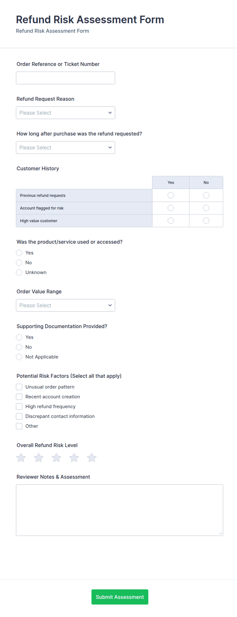
Task: Select the first star risk rating
Action: [21, 458]
